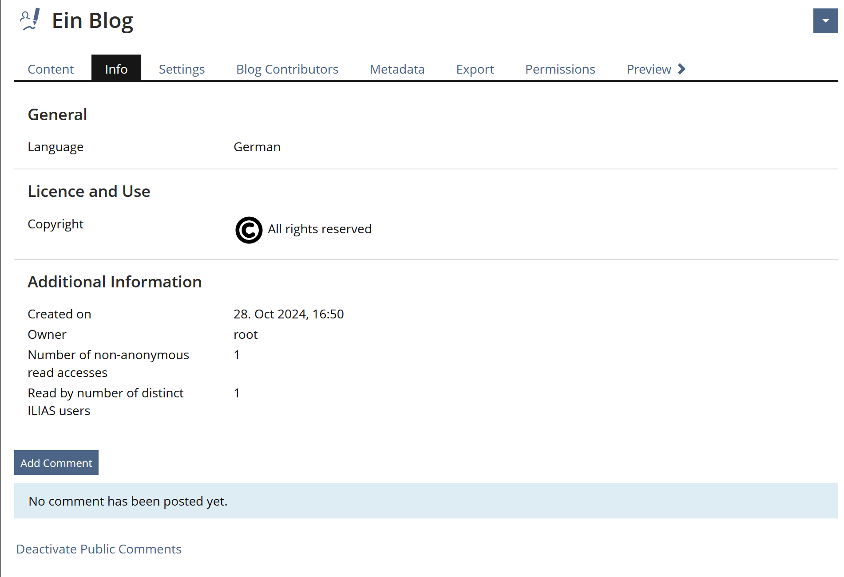Click the 'No comment has been posted yet' message

(128, 501)
